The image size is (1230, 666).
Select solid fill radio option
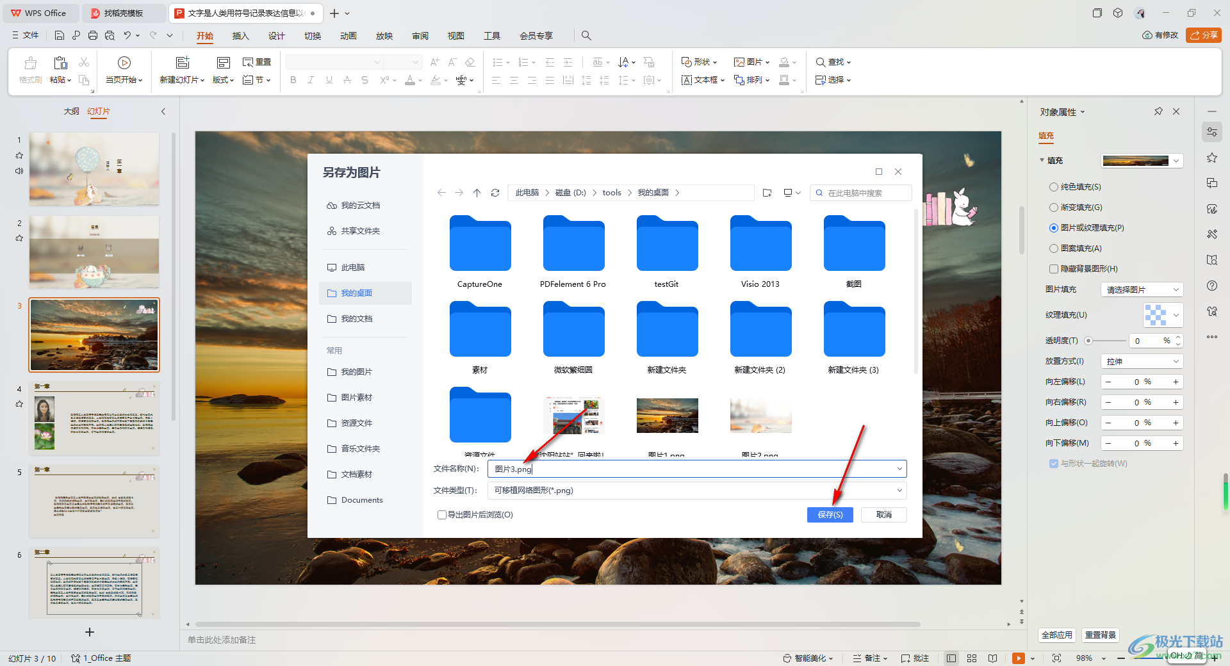click(x=1054, y=187)
